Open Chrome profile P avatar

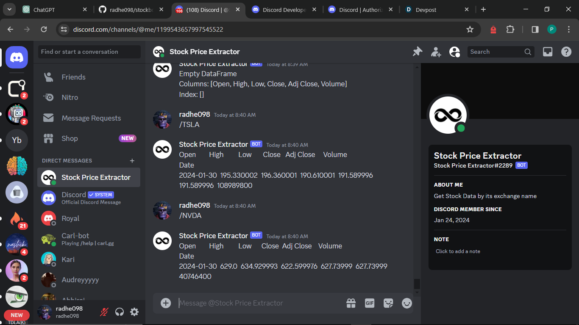[x=551, y=29]
